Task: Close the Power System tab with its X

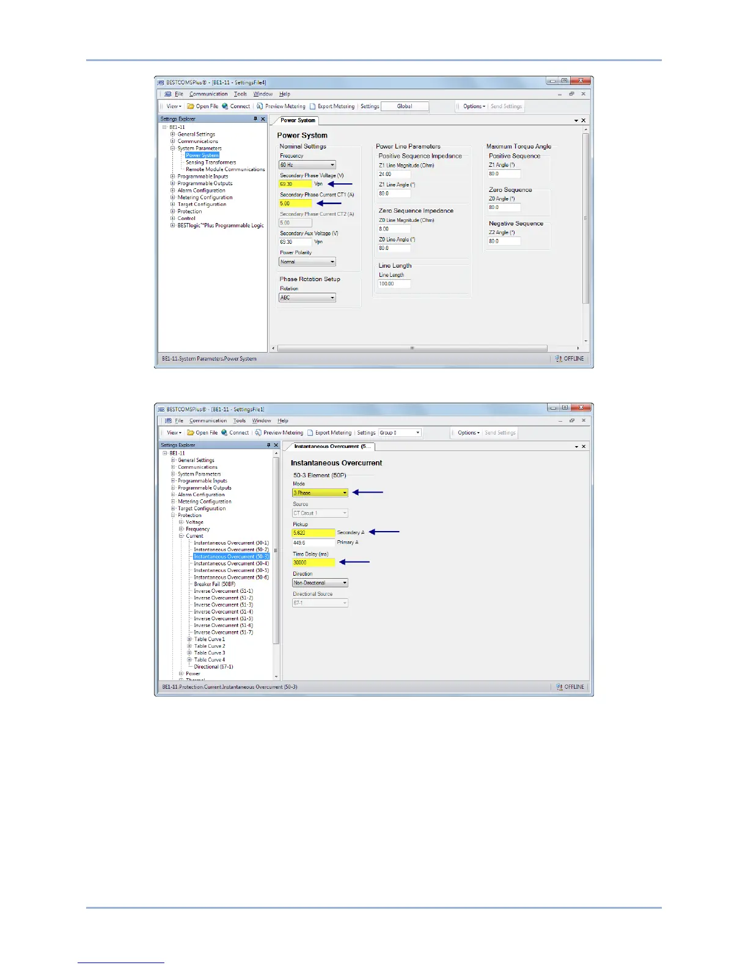Action: tap(583, 120)
